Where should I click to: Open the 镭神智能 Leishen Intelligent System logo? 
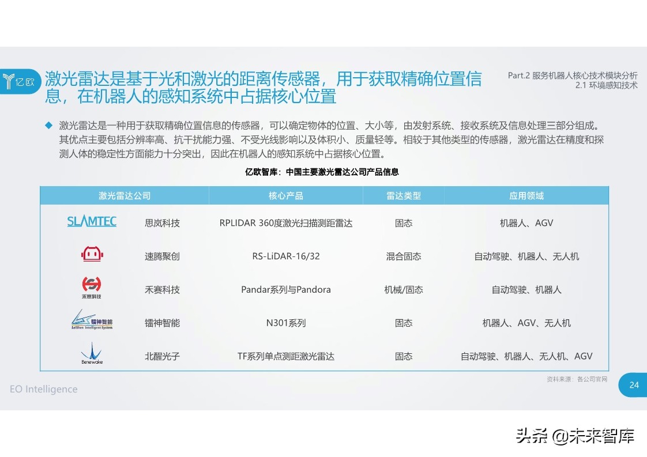91,321
